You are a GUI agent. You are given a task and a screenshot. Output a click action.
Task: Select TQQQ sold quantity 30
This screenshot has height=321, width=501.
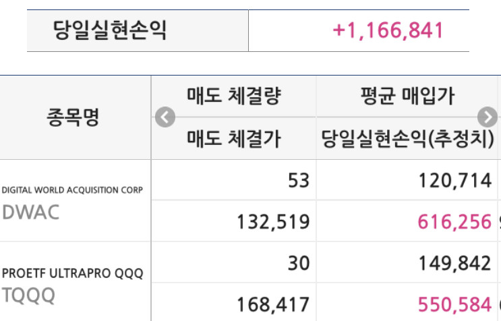click(299, 264)
